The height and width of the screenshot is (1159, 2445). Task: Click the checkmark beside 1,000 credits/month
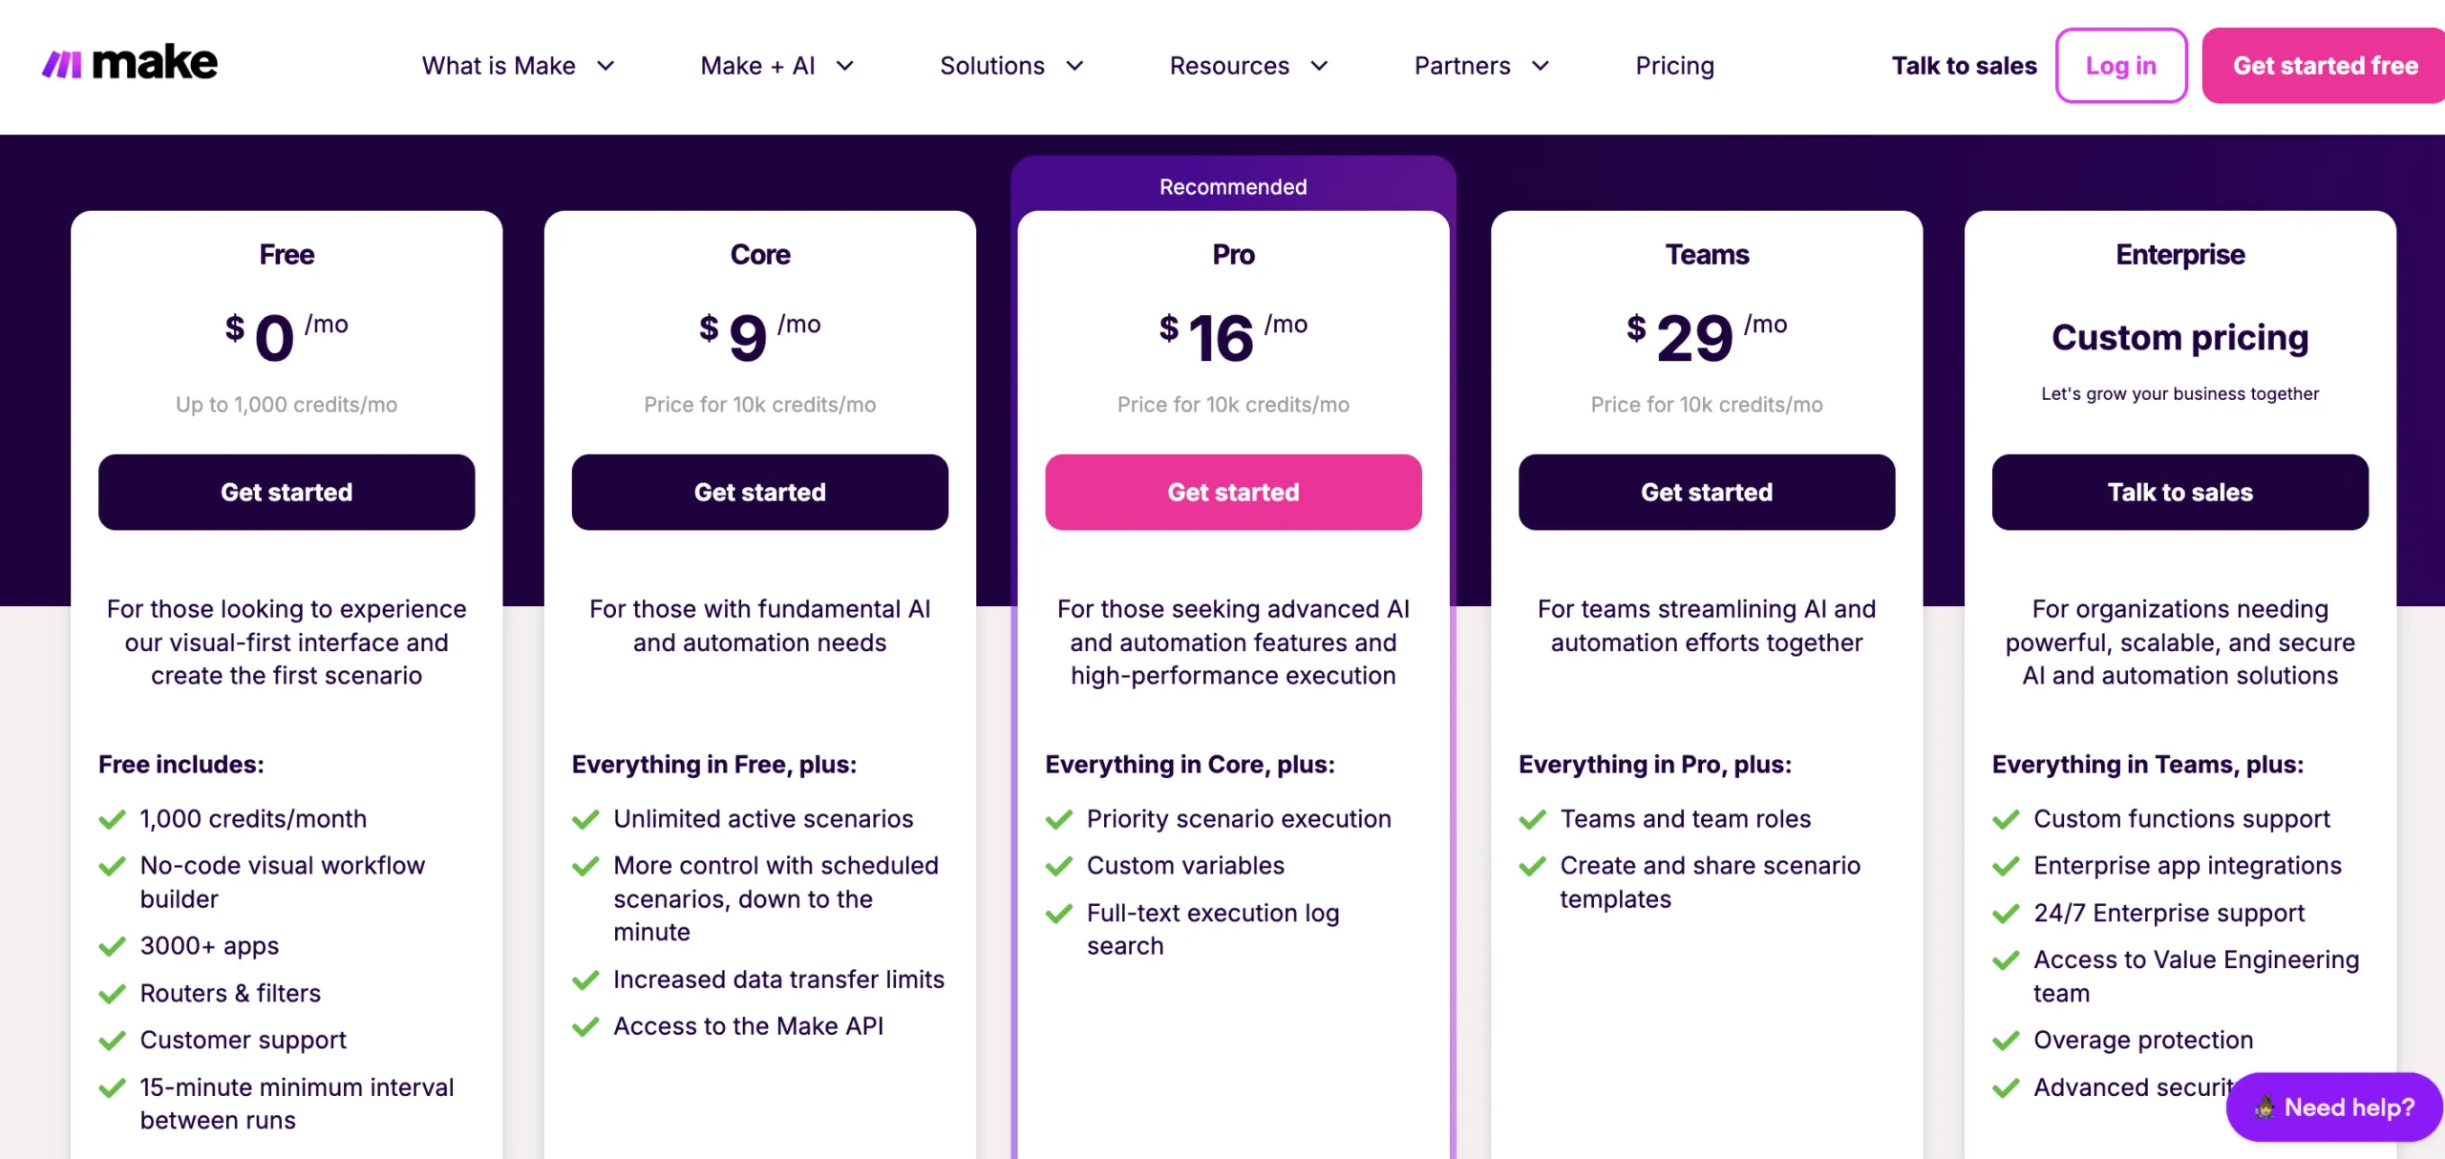coord(112,818)
